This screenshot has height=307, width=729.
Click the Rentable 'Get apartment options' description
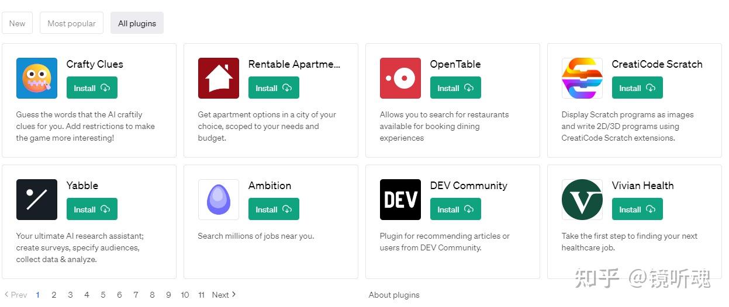267,126
